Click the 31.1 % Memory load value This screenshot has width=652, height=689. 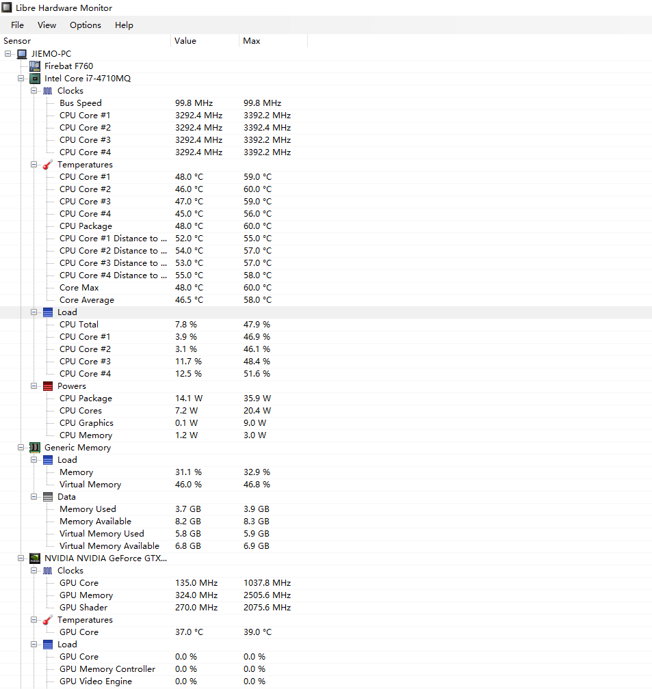[188, 472]
